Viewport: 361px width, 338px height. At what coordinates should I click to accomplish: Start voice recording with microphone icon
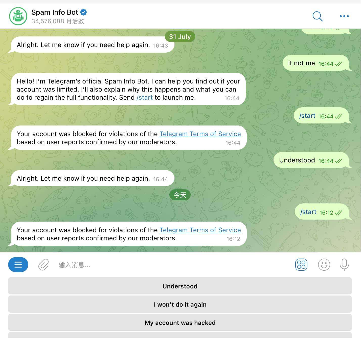coord(344,265)
